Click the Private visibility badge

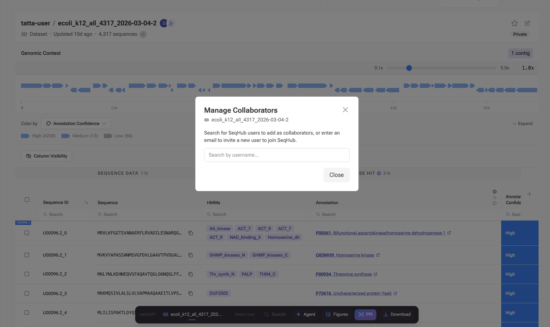point(520,34)
